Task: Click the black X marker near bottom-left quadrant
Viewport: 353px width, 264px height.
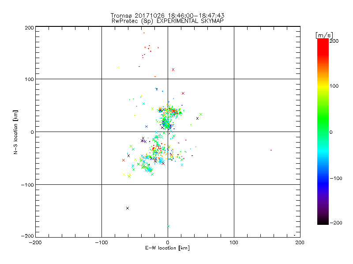Action: coord(128,208)
